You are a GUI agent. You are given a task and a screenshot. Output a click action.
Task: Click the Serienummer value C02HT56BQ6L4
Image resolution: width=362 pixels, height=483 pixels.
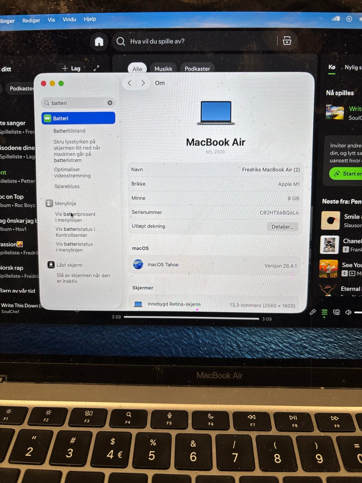(x=279, y=213)
